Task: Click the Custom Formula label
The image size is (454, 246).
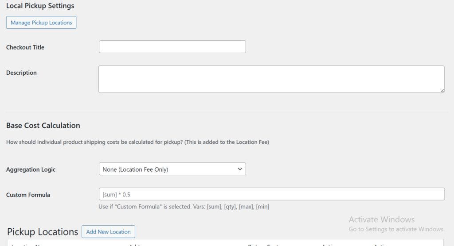Action: point(28,195)
